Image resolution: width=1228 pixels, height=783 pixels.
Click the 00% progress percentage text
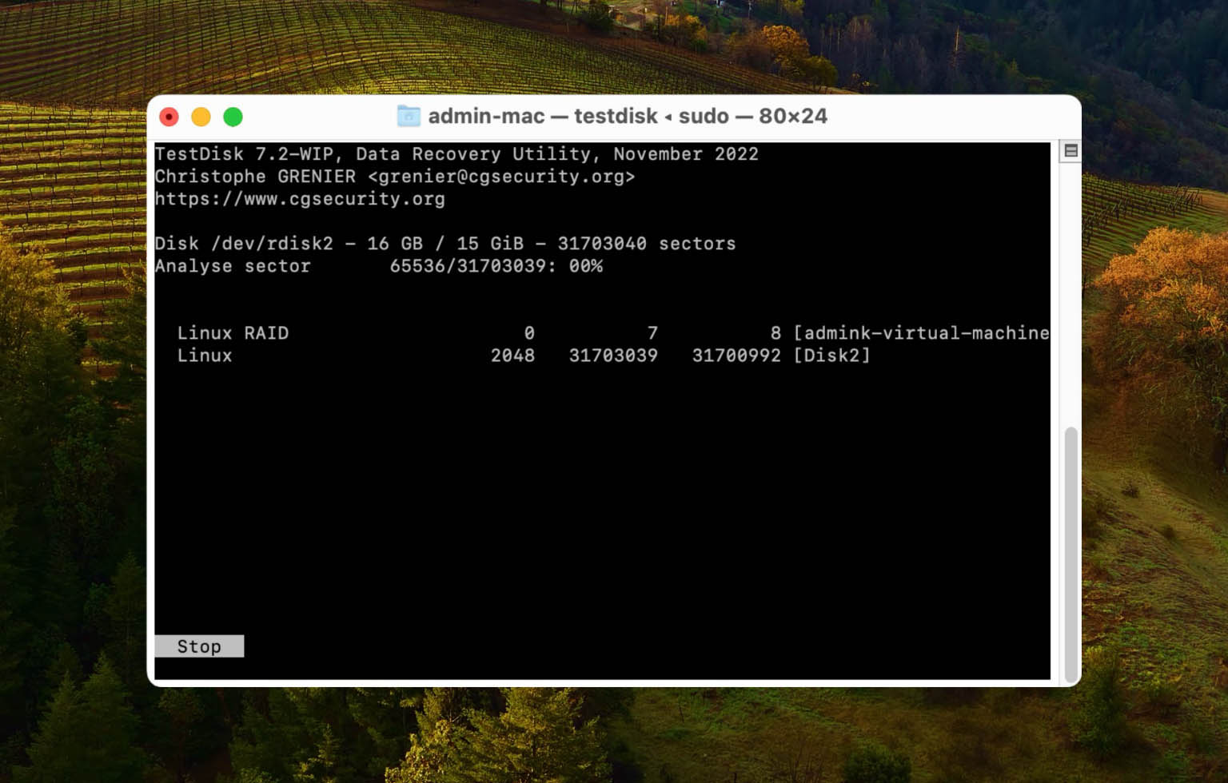click(x=585, y=265)
